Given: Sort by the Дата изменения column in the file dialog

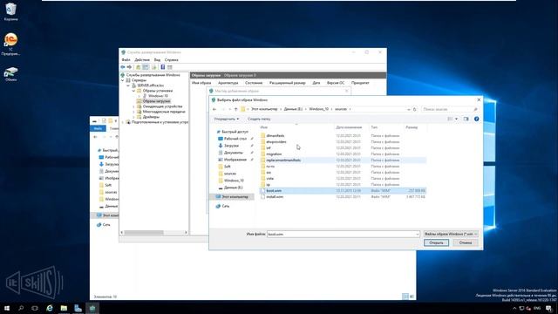Looking at the screenshot, I should (349, 127).
